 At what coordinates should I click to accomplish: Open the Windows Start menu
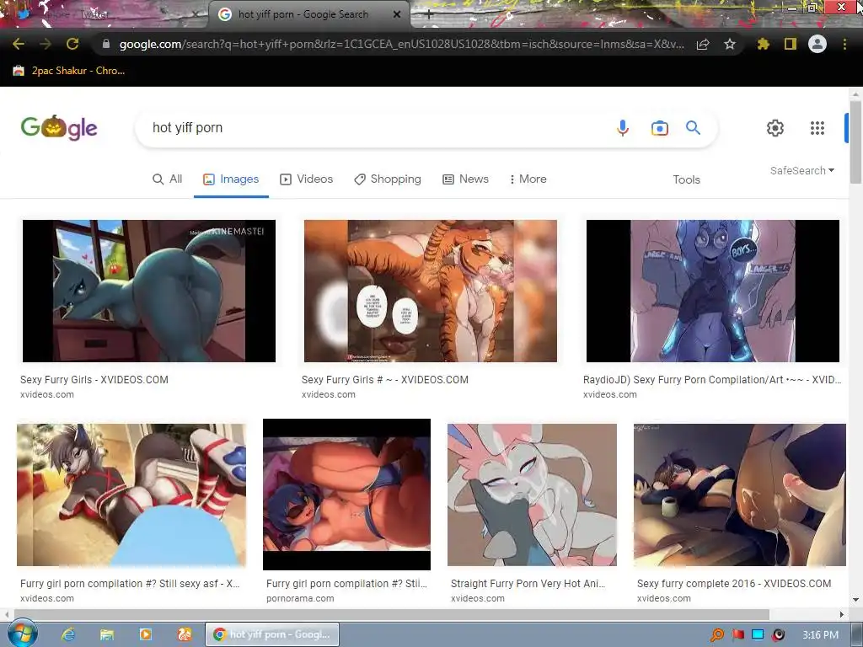pyautogui.click(x=22, y=634)
